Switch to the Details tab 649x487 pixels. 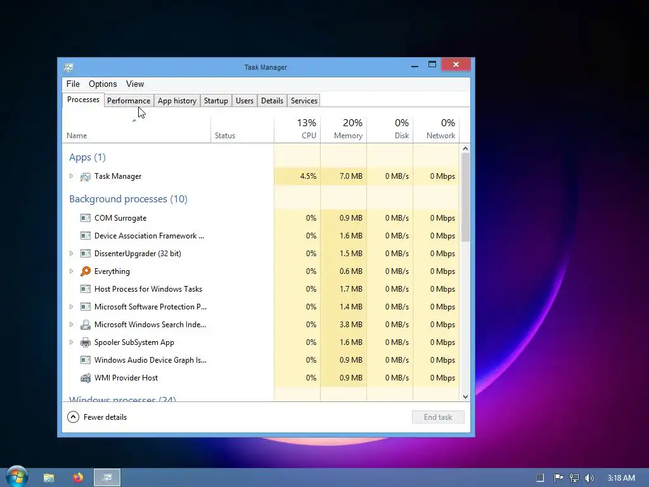[272, 101]
